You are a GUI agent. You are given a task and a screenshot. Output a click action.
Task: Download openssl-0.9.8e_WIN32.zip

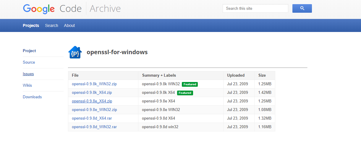click(x=95, y=110)
